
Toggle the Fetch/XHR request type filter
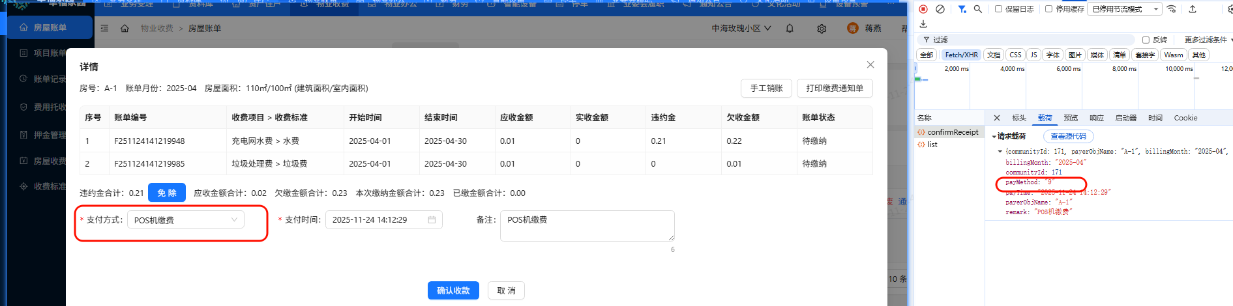click(x=961, y=55)
